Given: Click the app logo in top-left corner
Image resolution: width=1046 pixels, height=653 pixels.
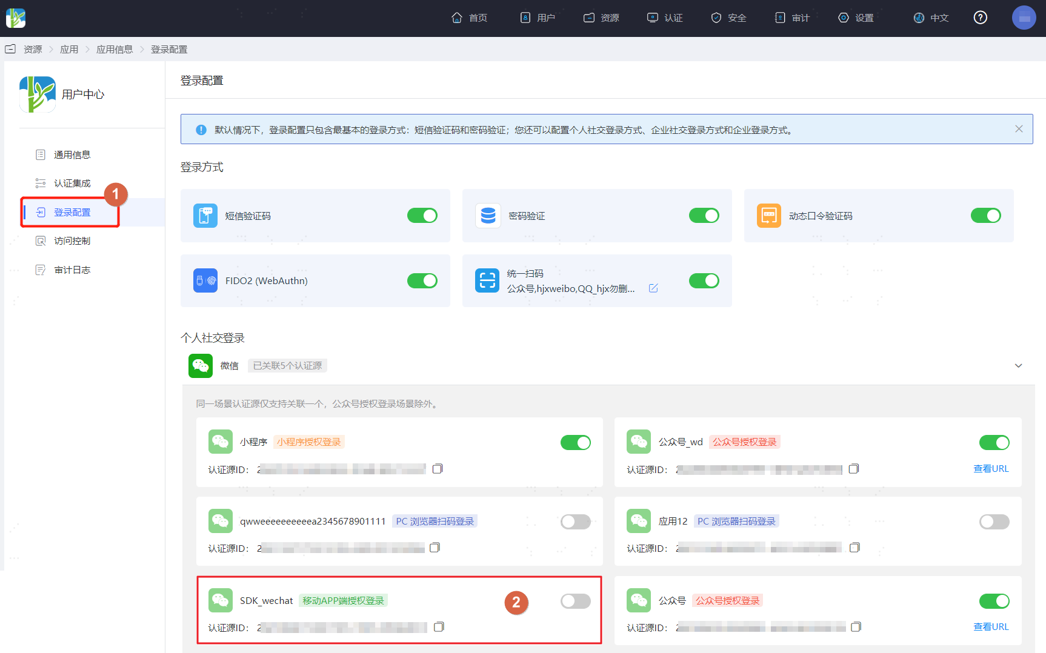Looking at the screenshot, I should 16,18.
